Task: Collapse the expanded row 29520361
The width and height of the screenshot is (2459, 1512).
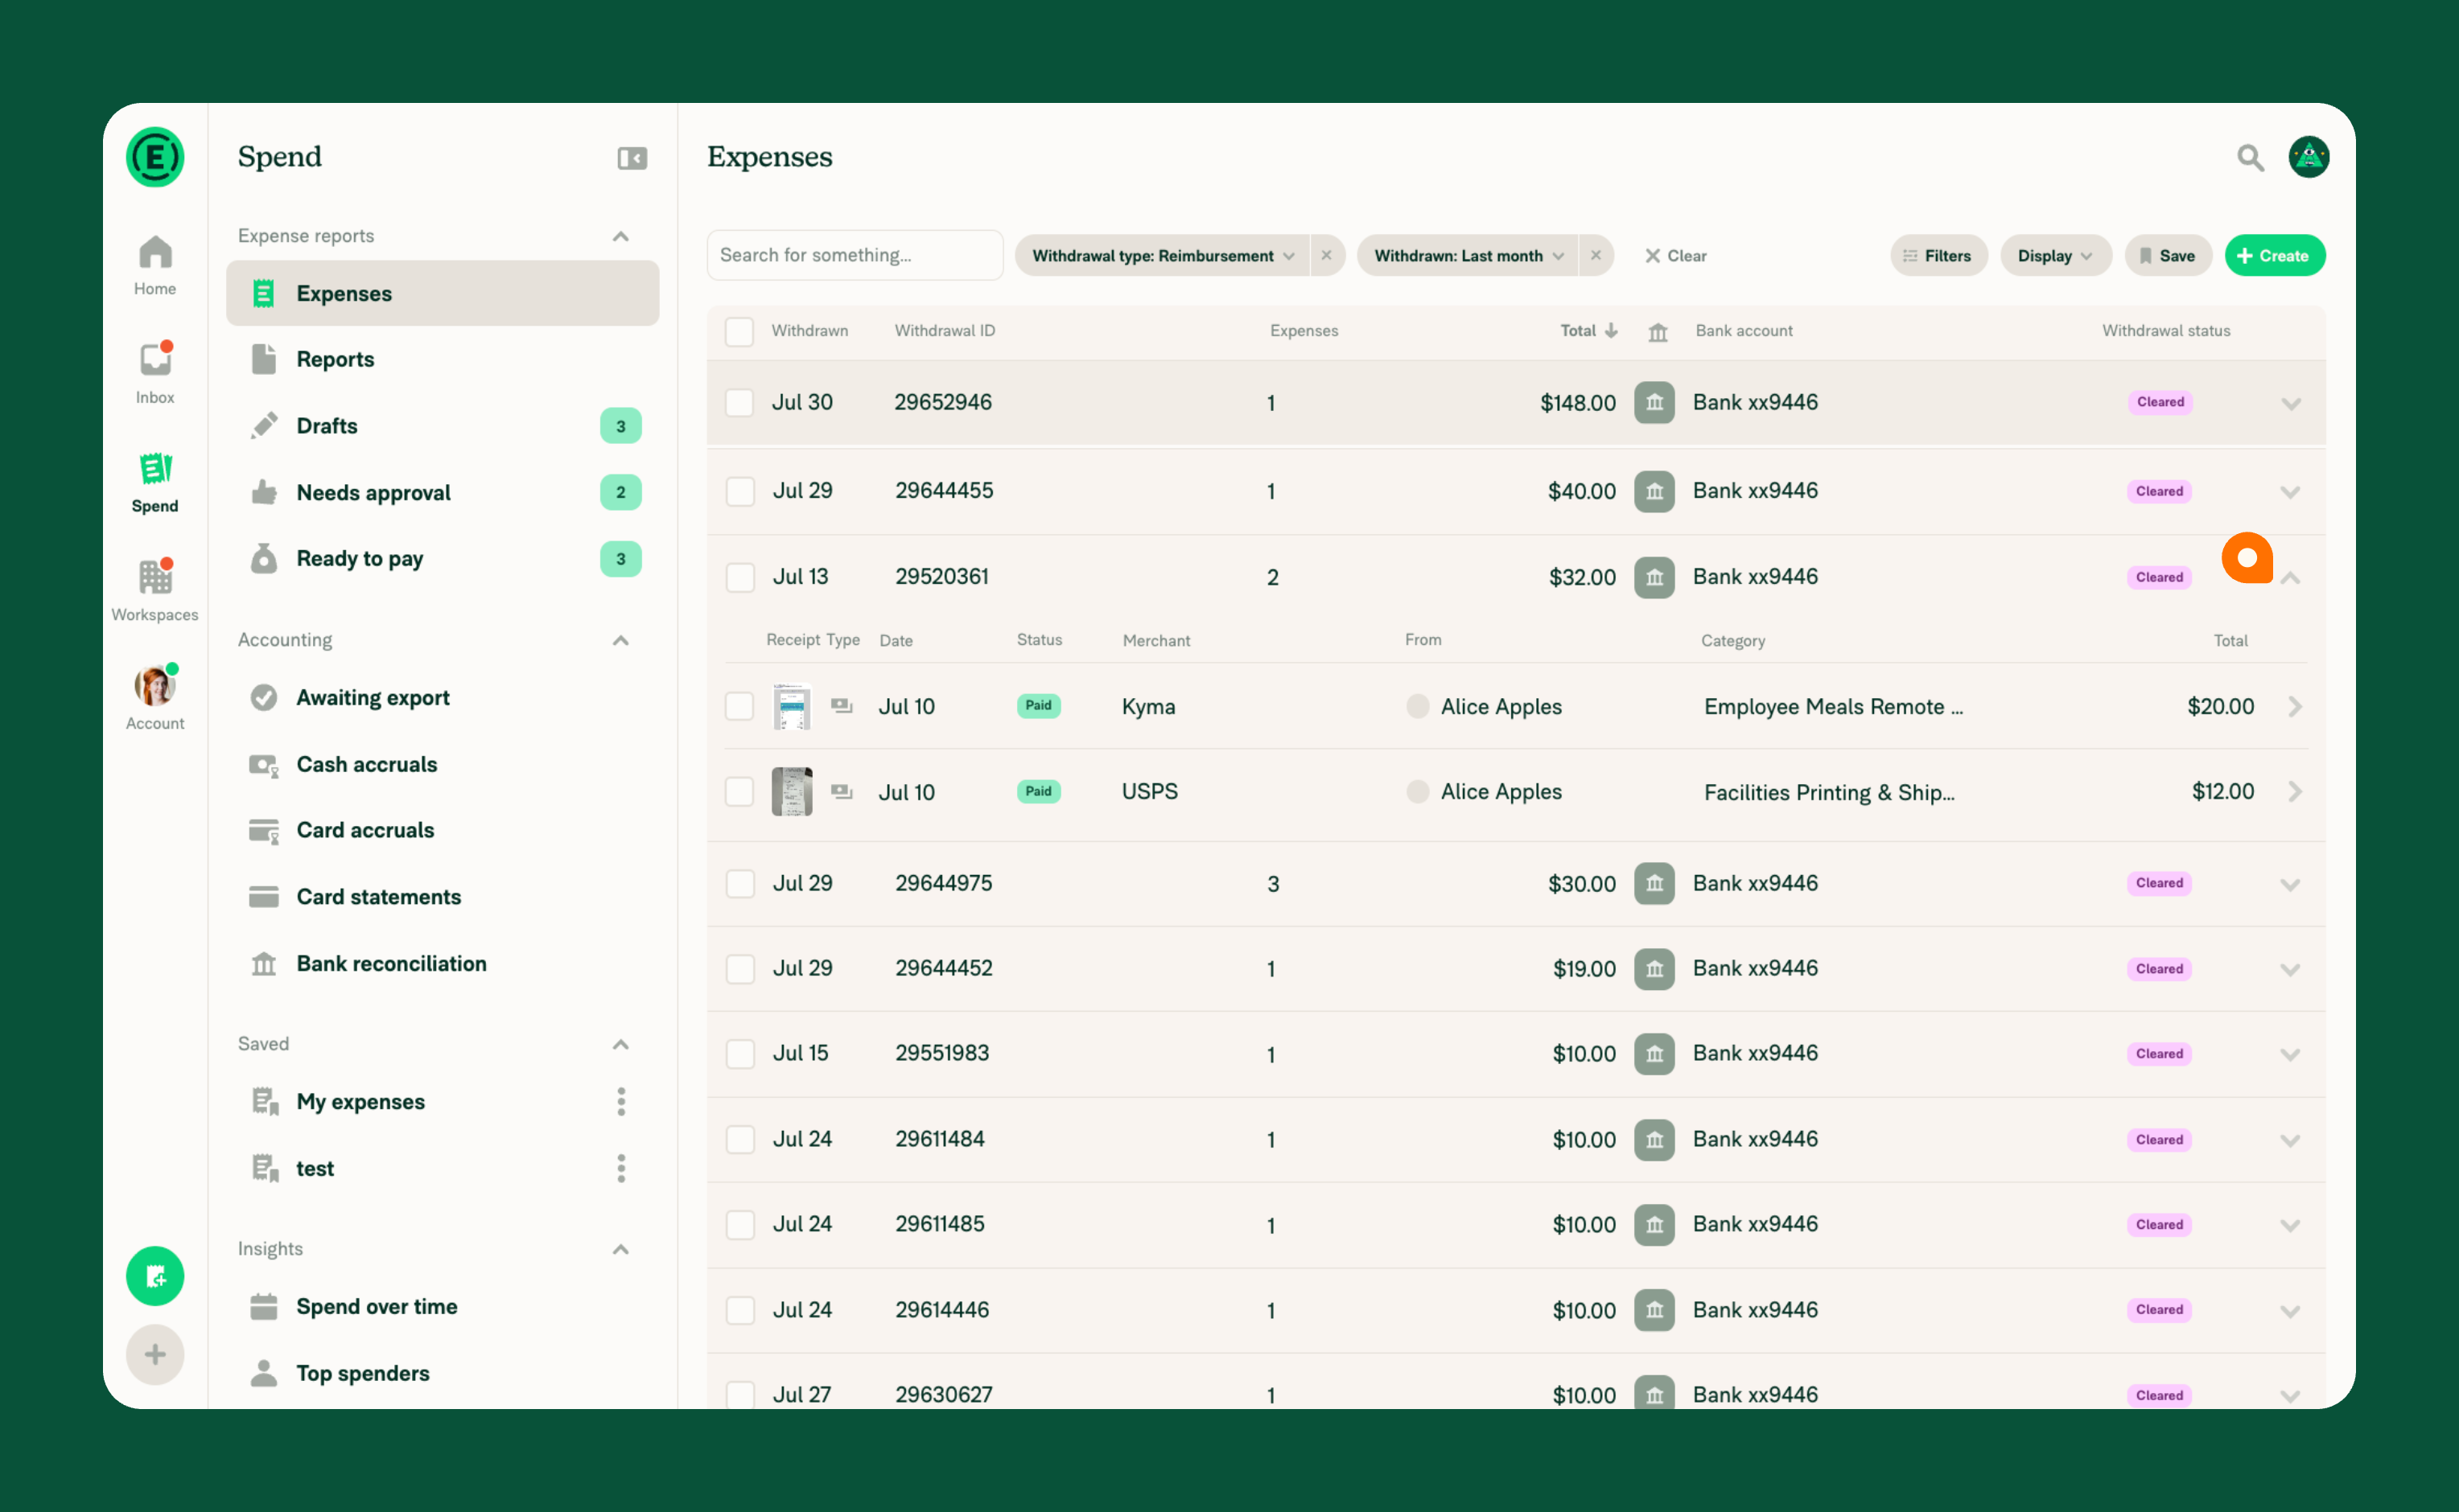Action: [x=2291, y=579]
